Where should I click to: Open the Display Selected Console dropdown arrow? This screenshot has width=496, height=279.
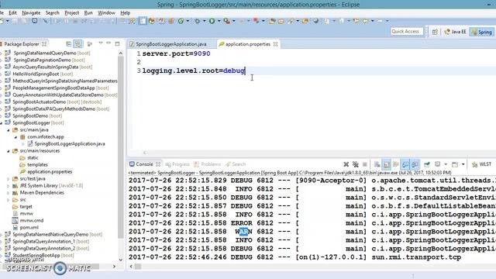point(446,164)
